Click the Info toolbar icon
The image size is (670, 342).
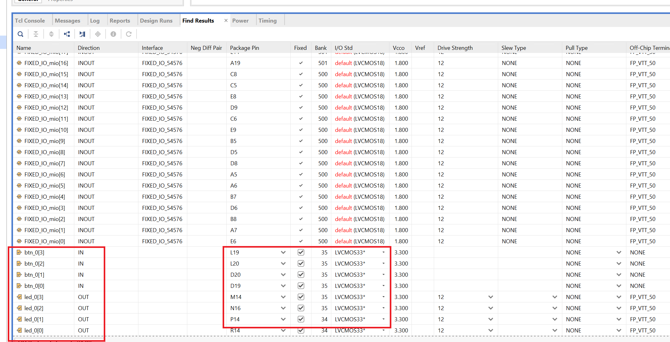(113, 34)
